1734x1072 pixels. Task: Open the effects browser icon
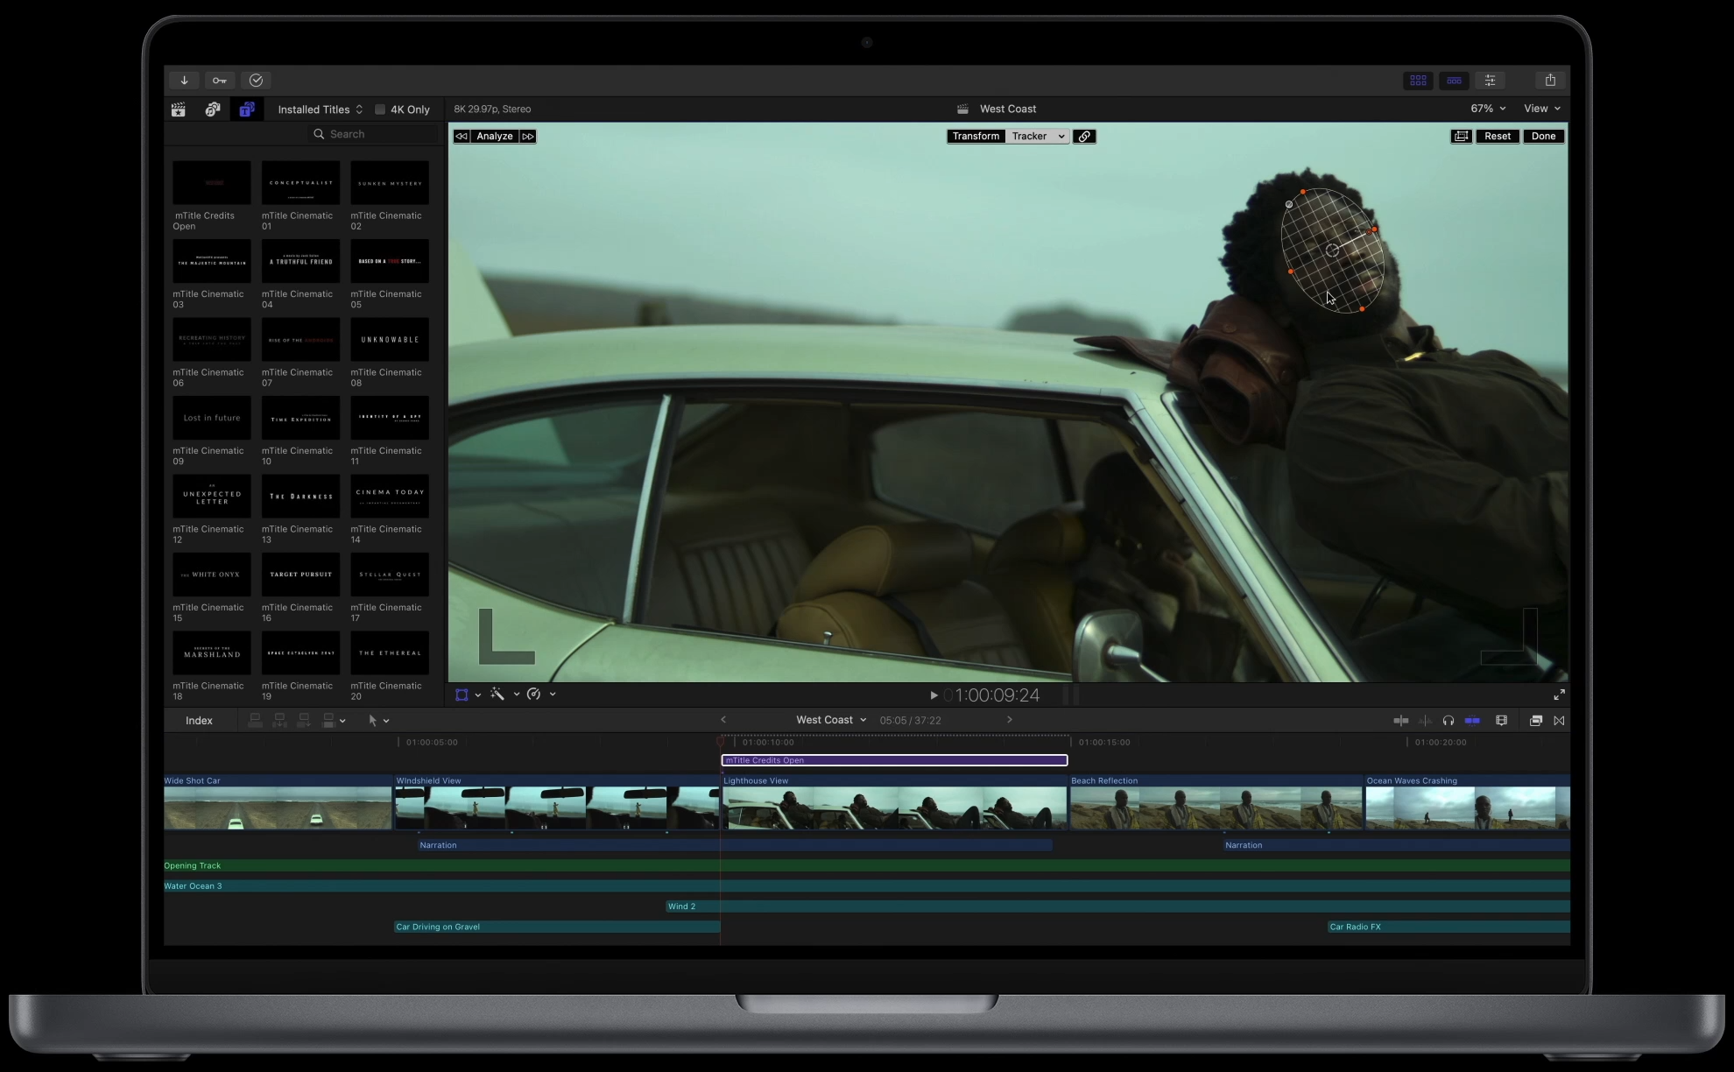point(1535,721)
